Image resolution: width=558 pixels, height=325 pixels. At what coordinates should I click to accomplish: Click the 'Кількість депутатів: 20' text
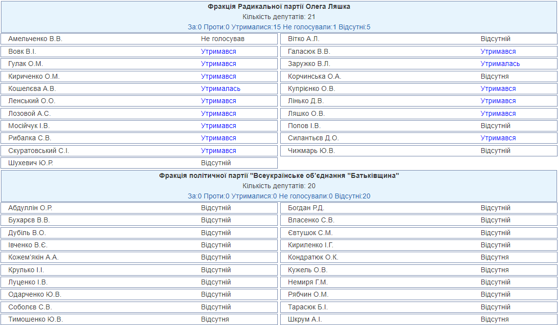[279, 186]
